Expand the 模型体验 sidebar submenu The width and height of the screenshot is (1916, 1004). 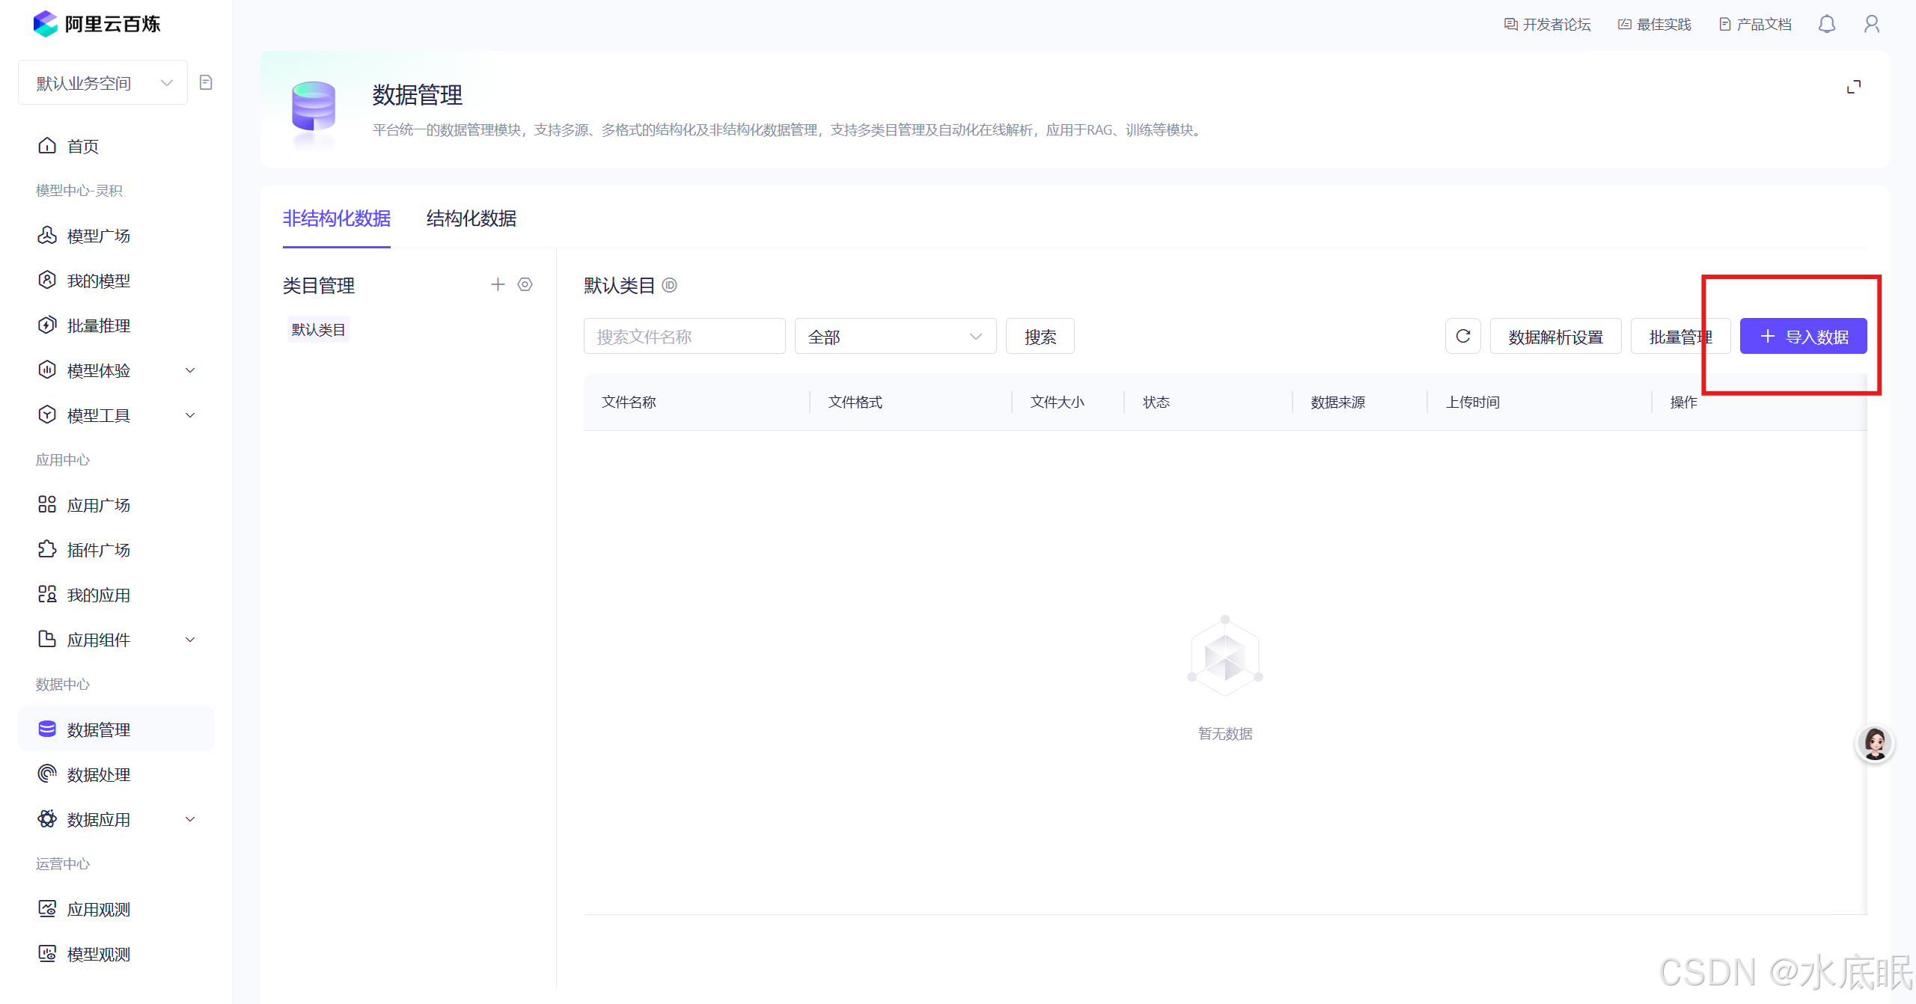point(190,370)
